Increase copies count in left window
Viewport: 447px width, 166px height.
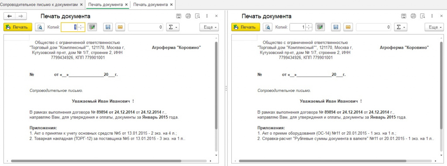pyautogui.click(x=81, y=26)
